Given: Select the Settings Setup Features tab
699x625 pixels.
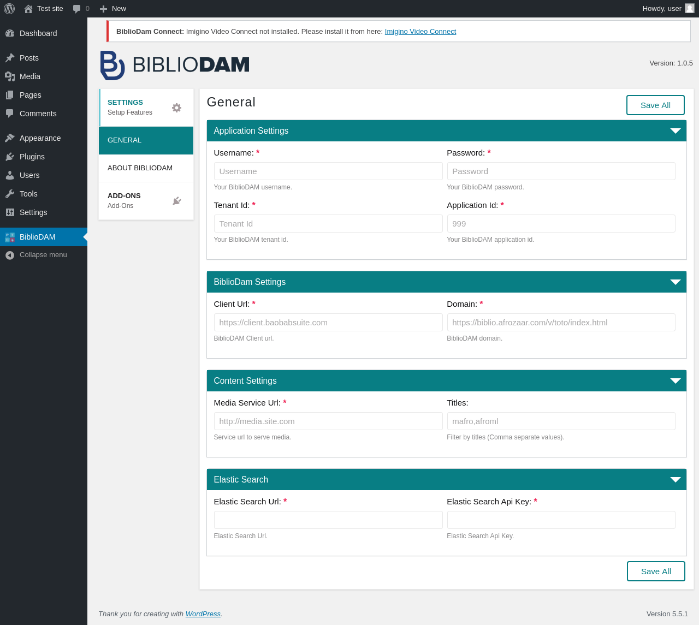Looking at the screenshot, I should click(146, 108).
